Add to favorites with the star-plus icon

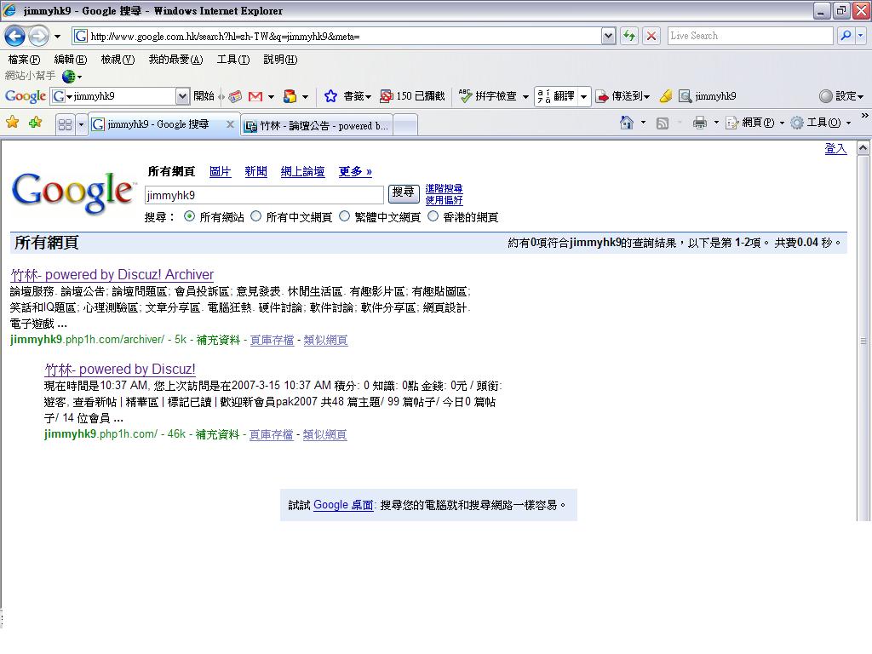[36, 123]
